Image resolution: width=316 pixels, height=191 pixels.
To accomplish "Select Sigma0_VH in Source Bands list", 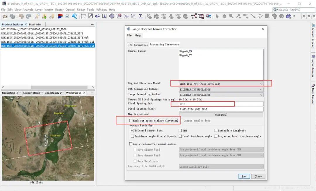I will pyautogui.click(x=186, y=51).
